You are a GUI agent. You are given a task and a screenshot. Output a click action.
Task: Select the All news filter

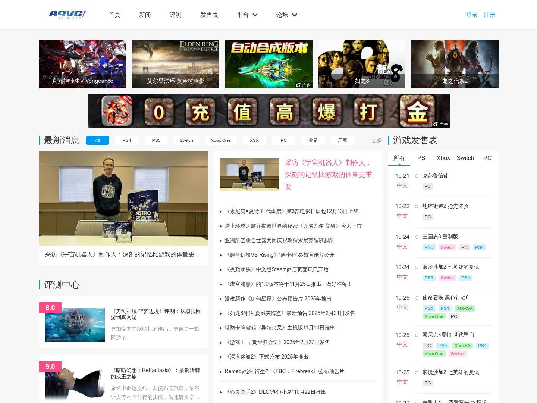[x=97, y=140]
